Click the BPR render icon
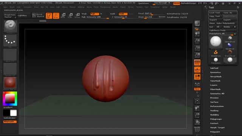This screenshot has width=242, height=136. tap(197, 23)
